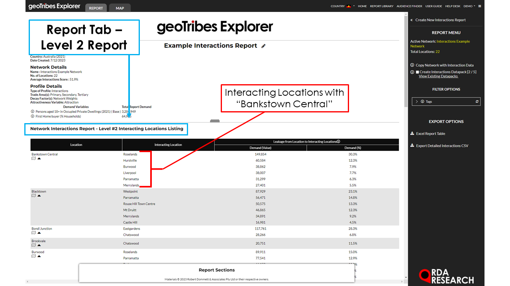Select the Westpoint interacting location
The width and height of the screenshot is (510, 286).
click(x=130, y=191)
